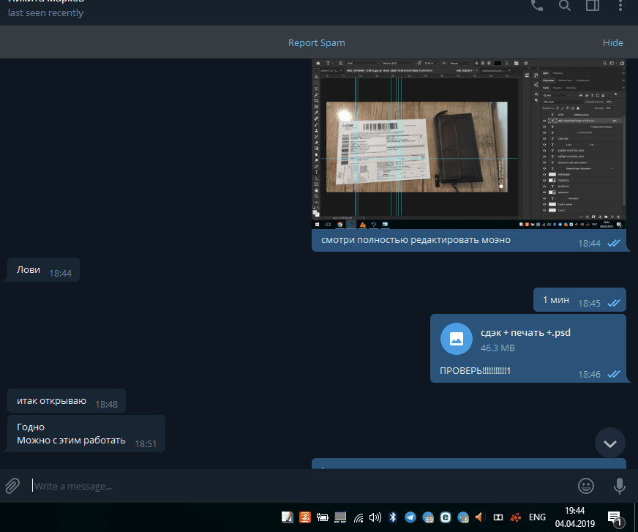638x532 pixels.
Task: Hide the Report Spam bar
Action: (612, 43)
